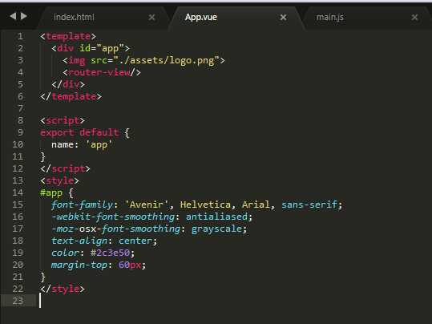
Task: Click the Helvetica font name
Action: 205,205
